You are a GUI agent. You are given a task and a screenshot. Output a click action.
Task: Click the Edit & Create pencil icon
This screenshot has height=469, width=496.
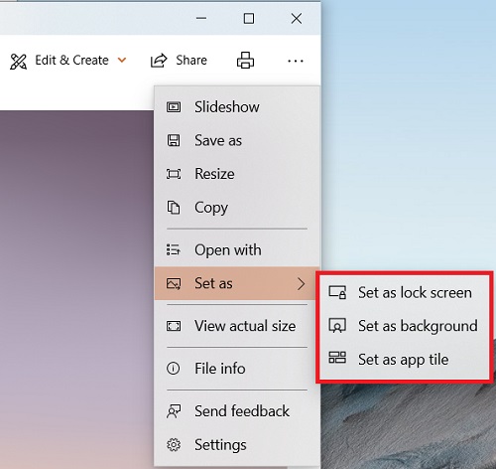point(18,62)
